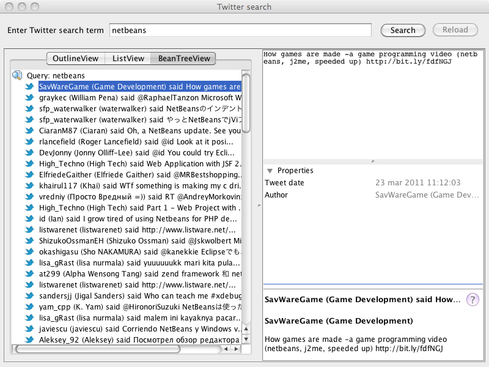Screen dimensions: 489x367
Task: Select listwarenet tweet below at299
Action: click(137, 285)
